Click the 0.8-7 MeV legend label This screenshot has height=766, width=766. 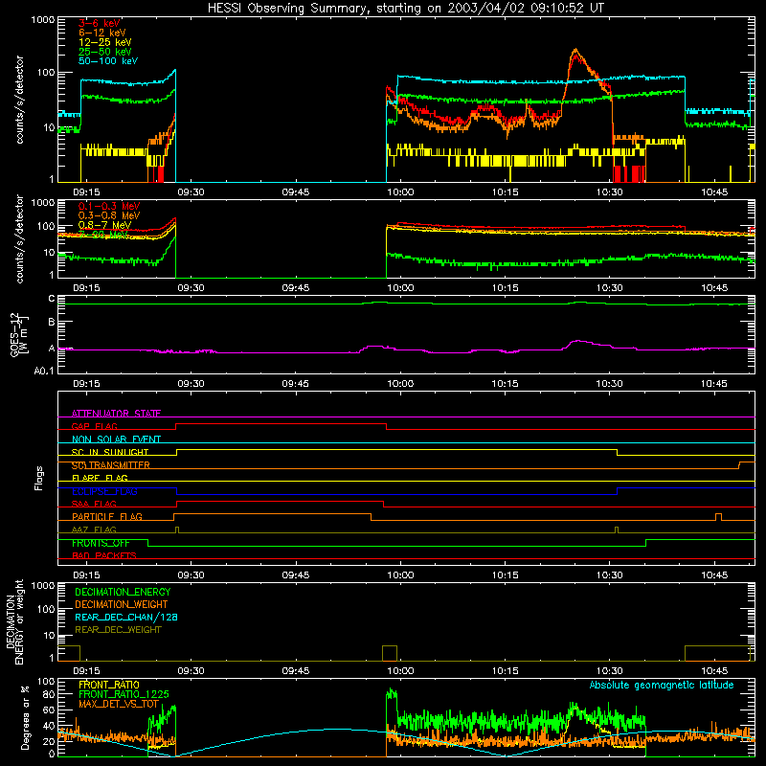105,225
